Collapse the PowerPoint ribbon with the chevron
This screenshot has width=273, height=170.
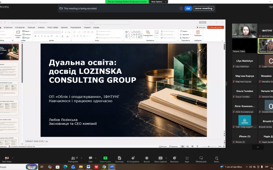222,40
